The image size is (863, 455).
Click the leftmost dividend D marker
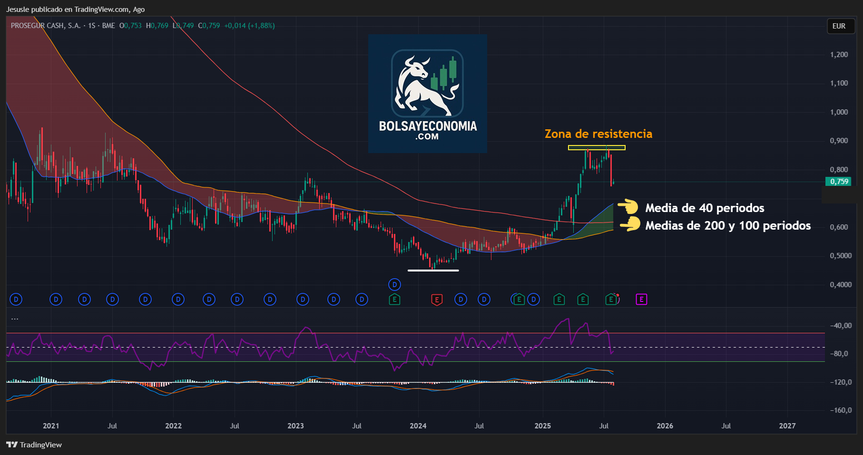(16, 300)
